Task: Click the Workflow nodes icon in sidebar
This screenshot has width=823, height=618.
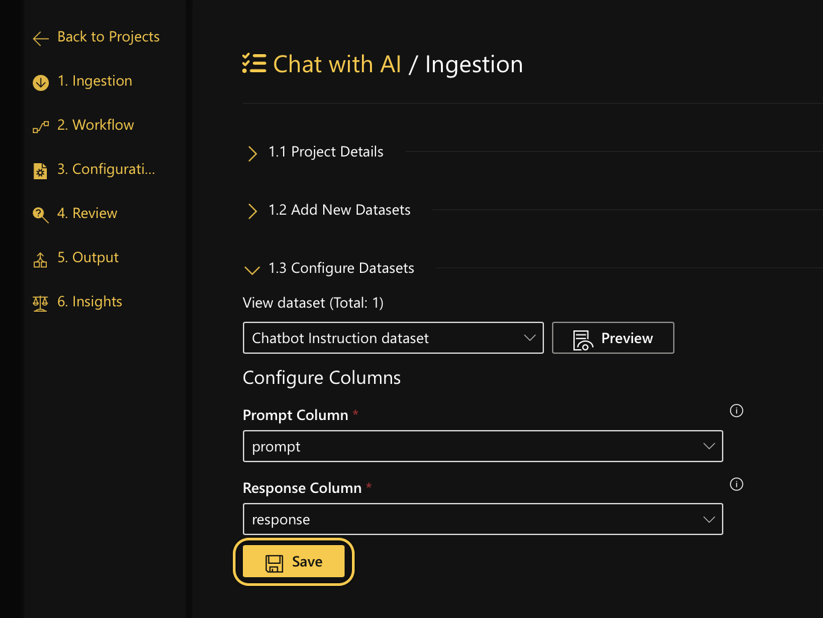Action: [x=41, y=127]
